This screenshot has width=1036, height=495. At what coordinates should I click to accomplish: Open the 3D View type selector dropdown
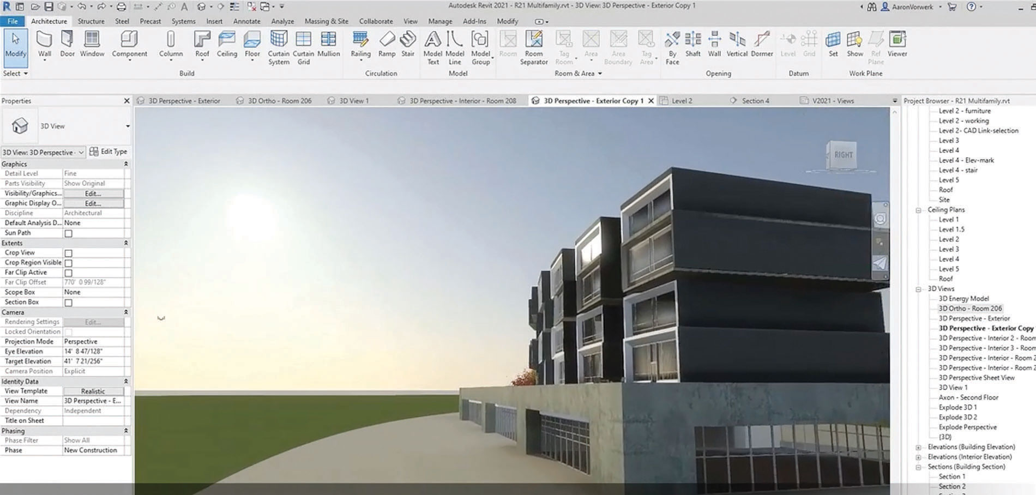point(128,126)
